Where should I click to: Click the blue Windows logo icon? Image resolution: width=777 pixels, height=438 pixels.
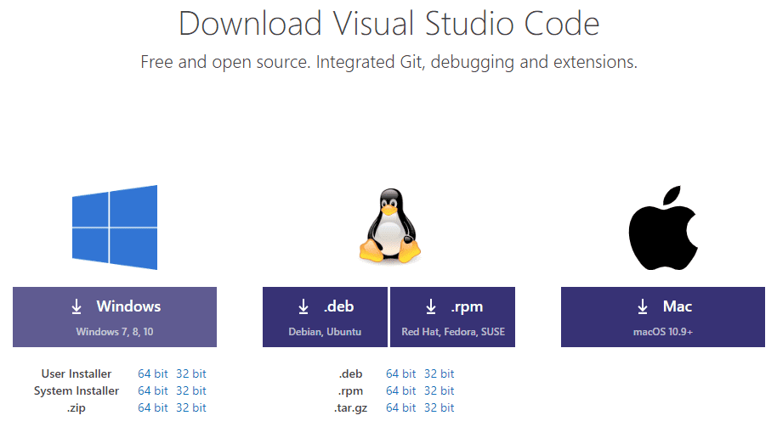click(115, 227)
